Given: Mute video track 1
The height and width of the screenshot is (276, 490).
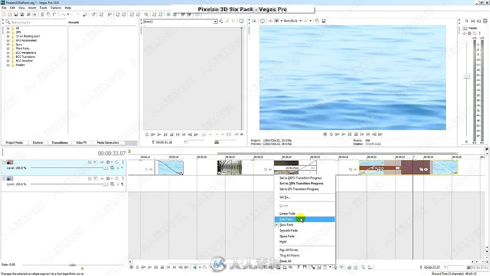Looking at the screenshot, I should coord(117,162).
